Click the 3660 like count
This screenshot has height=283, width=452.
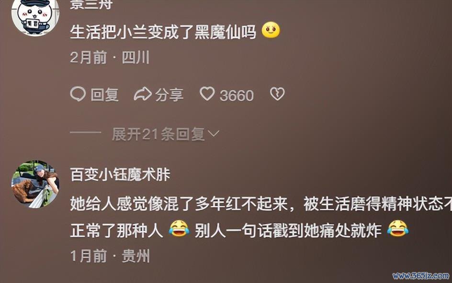tap(237, 95)
